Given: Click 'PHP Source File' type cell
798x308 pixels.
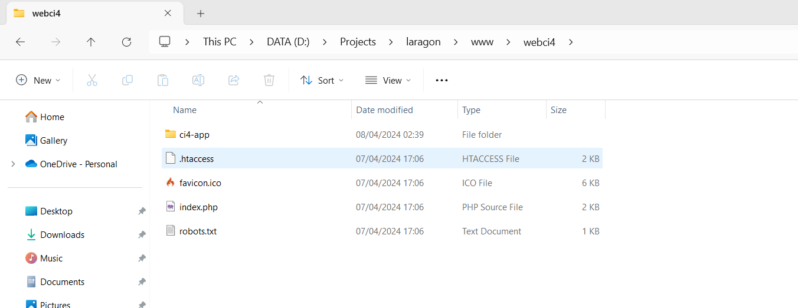Looking at the screenshot, I should click(x=492, y=207).
